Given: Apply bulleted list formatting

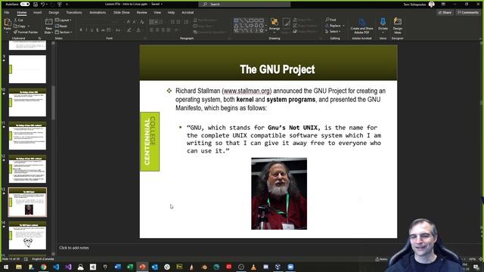Looking at the screenshot, I should click(152, 22).
